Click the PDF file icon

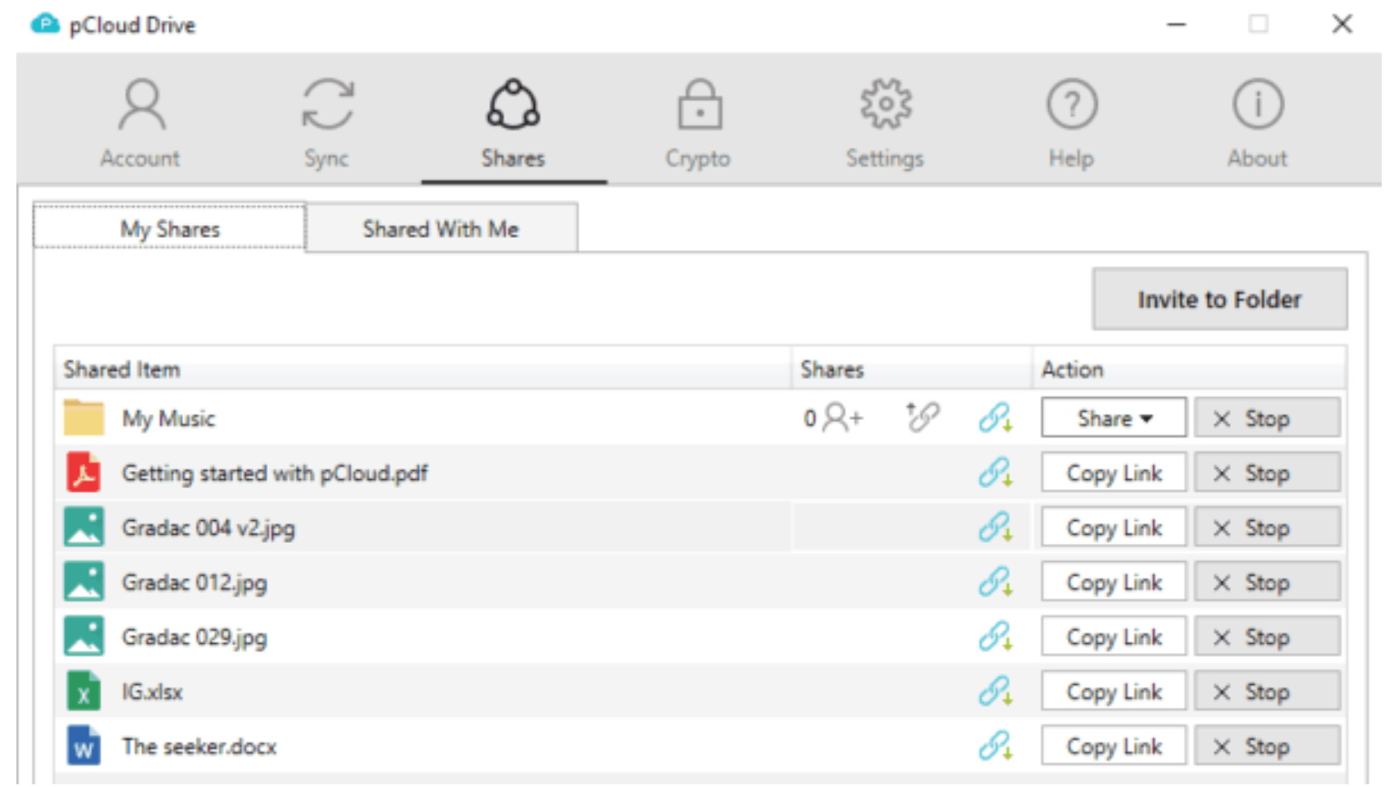84,472
